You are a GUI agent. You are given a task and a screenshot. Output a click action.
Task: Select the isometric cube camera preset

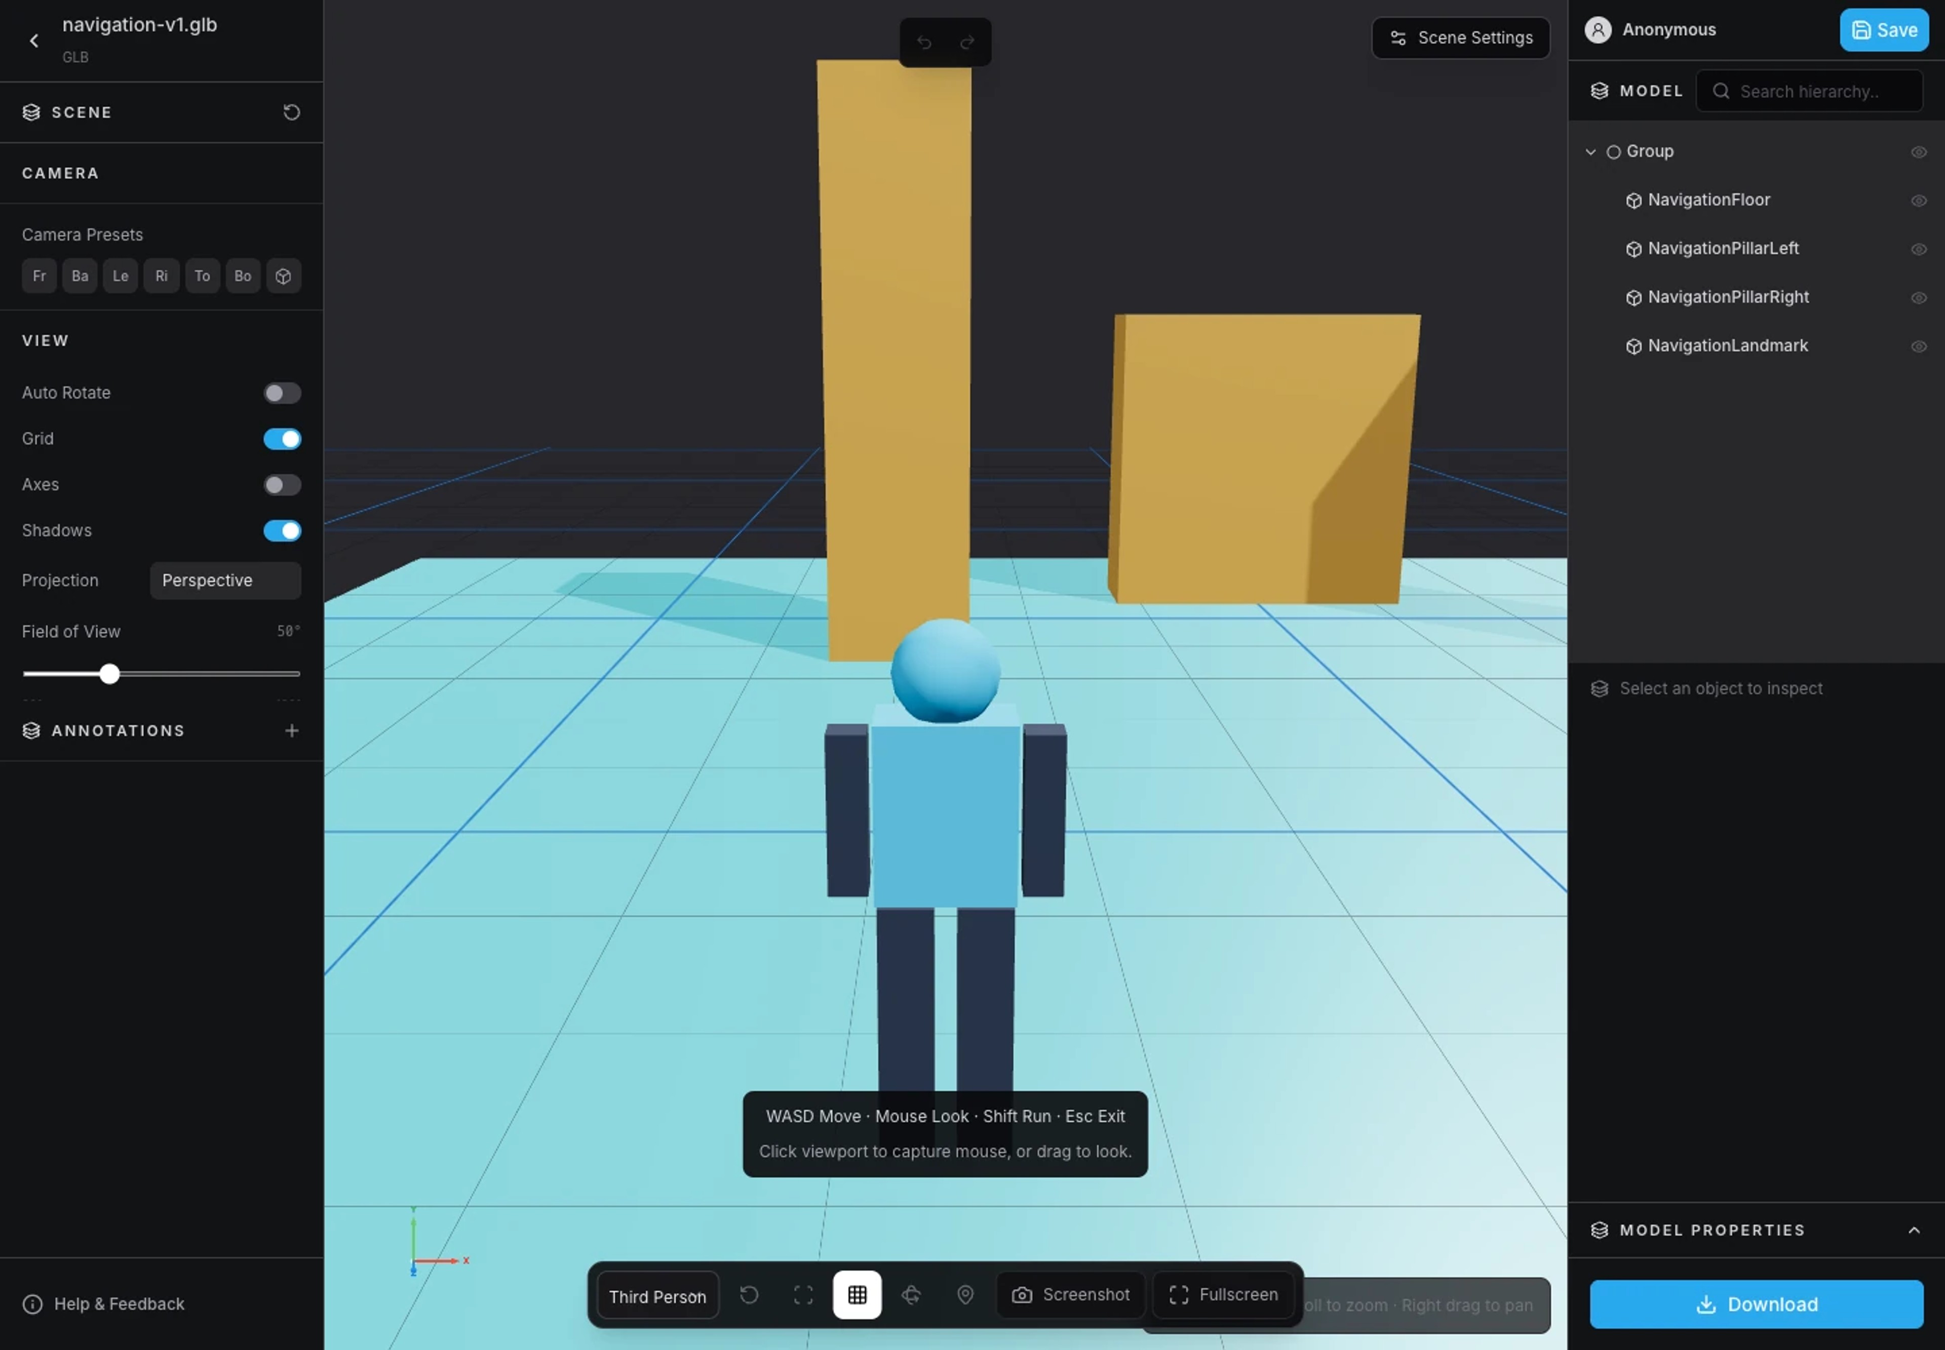284,276
